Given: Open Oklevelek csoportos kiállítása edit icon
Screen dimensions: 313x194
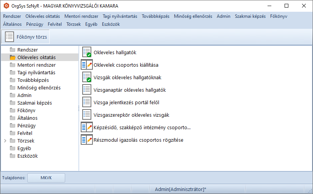Looking at the screenshot, I should (x=87, y=65).
